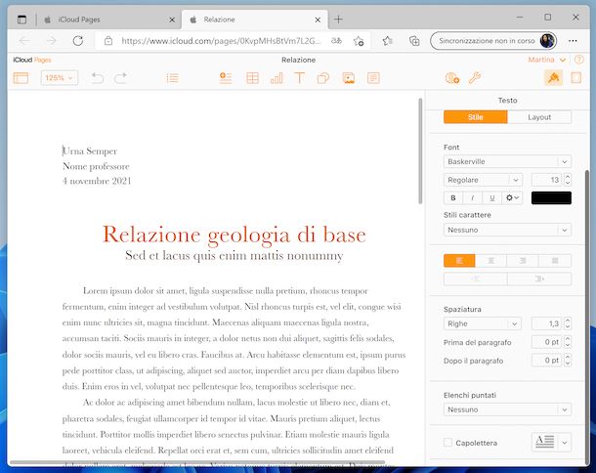Undo the last action
The height and width of the screenshot is (473, 596).
click(x=98, y=78)
